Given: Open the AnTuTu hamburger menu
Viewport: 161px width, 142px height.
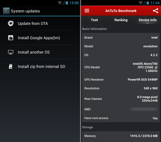Looking at the screenshot, I should pos(87,11).
